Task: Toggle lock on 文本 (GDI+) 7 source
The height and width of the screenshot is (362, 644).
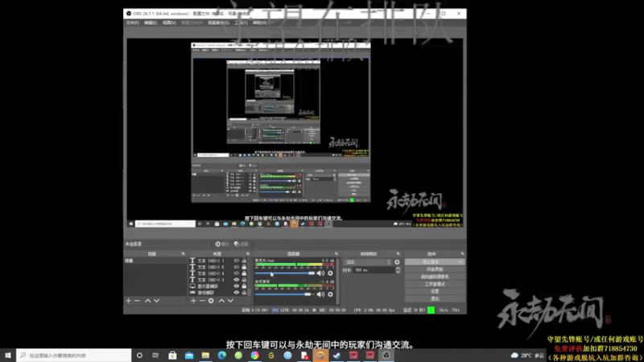Action: (244, 261)
